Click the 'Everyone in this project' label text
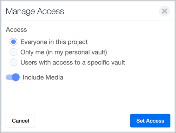This screenshot has height=133, width=176. coord(54,42)
